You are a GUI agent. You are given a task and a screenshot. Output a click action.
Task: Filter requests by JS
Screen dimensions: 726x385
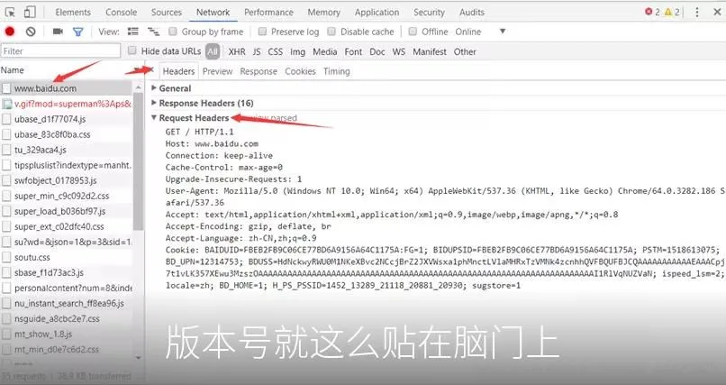pyautogui.click(x=257, y=51)
